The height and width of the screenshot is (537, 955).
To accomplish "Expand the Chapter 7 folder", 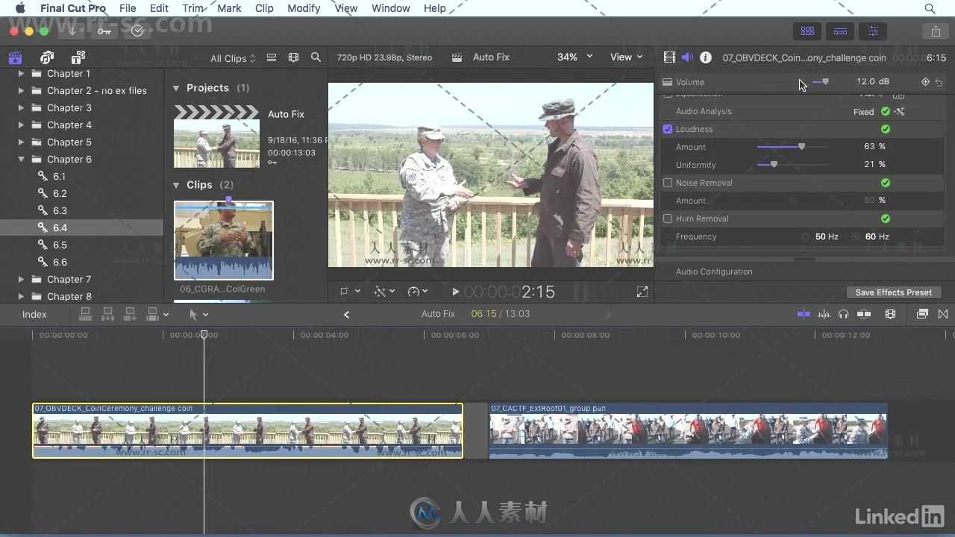I will point(21,279).
